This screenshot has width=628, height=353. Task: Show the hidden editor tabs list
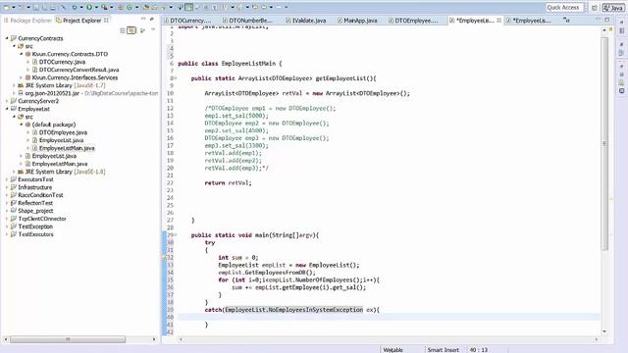(566, 20)
